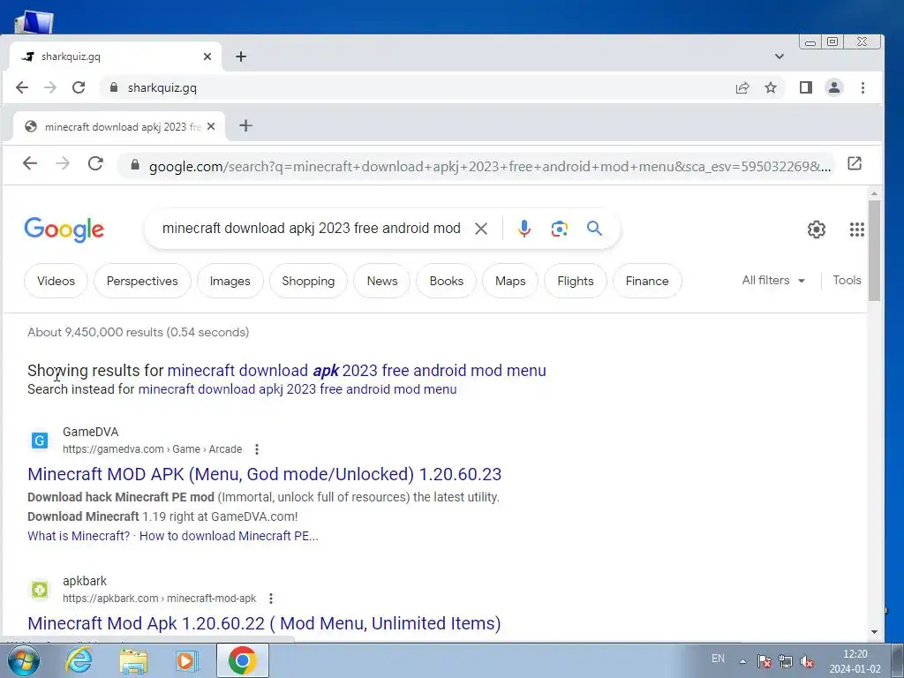
Task: Open options for GameDVA result
Action: 257,449
